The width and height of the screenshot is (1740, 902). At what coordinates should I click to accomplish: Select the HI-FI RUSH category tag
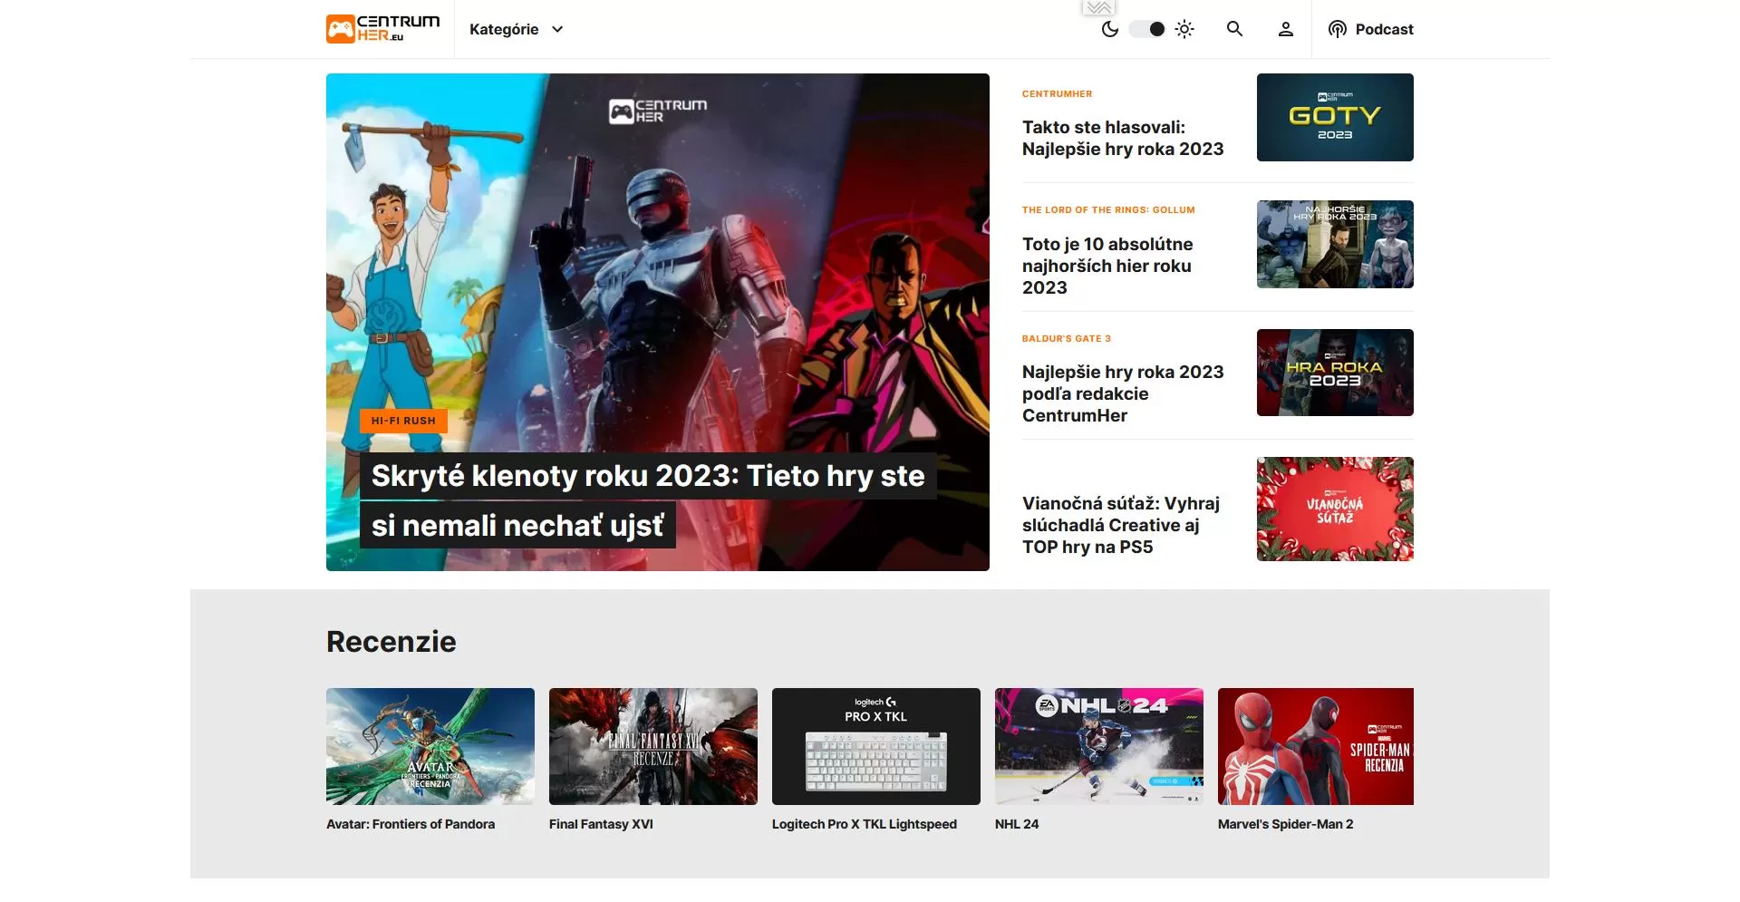point(403,421)
